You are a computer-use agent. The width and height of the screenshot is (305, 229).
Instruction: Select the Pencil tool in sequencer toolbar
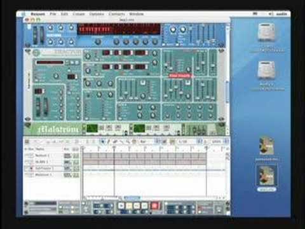click(x=109, y=142)
